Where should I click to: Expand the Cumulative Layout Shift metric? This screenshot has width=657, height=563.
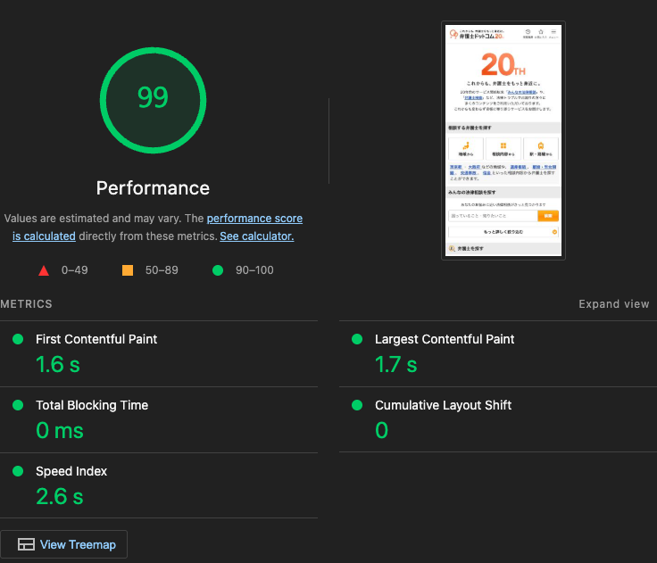tap(443, 405)
